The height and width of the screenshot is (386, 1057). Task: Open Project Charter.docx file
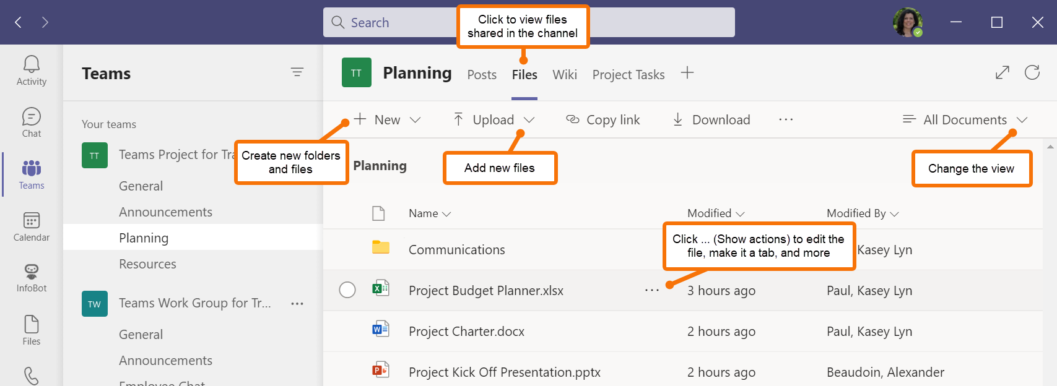[x=466, y=332]
